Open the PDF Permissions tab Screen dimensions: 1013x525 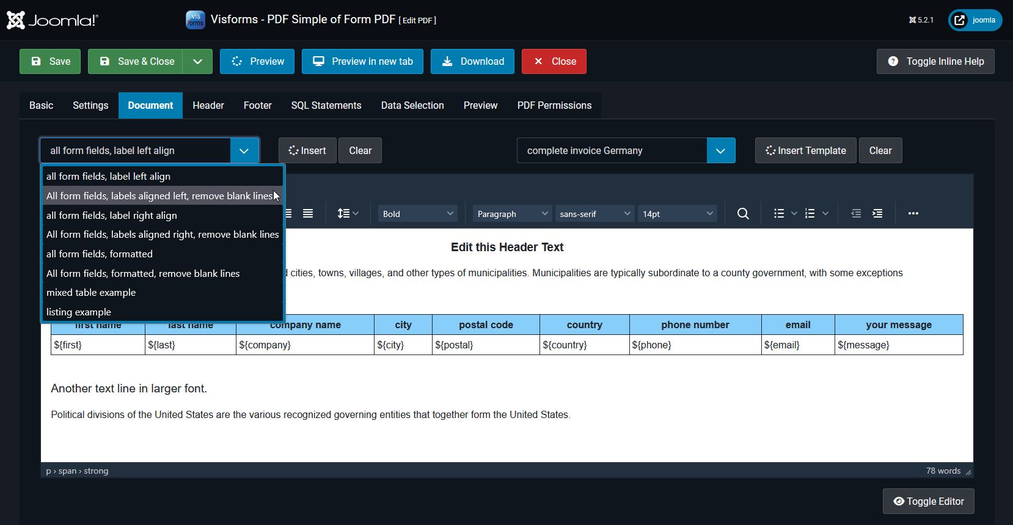[554, 105]
